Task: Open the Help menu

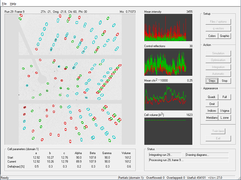Action: (x=13, y=4)
